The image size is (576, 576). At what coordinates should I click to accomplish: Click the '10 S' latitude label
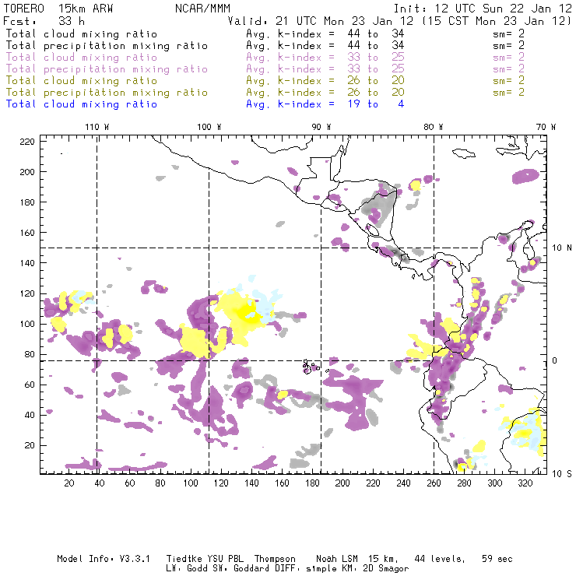coord(562,474)
